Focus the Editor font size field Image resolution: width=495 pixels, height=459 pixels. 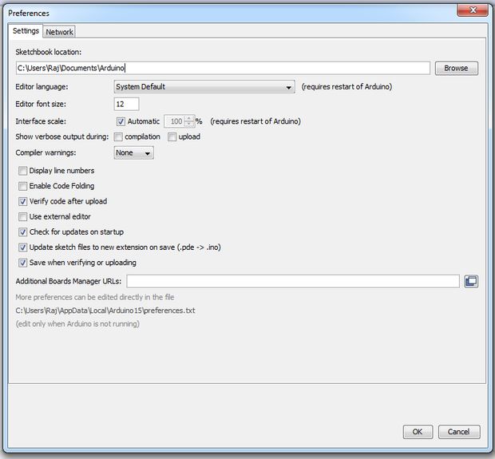point(126,105)
